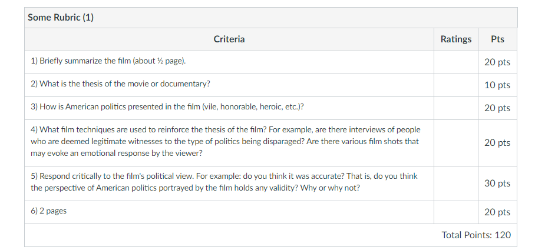Click the Ratings column header

pyautogui.click(x=455, y=39)
